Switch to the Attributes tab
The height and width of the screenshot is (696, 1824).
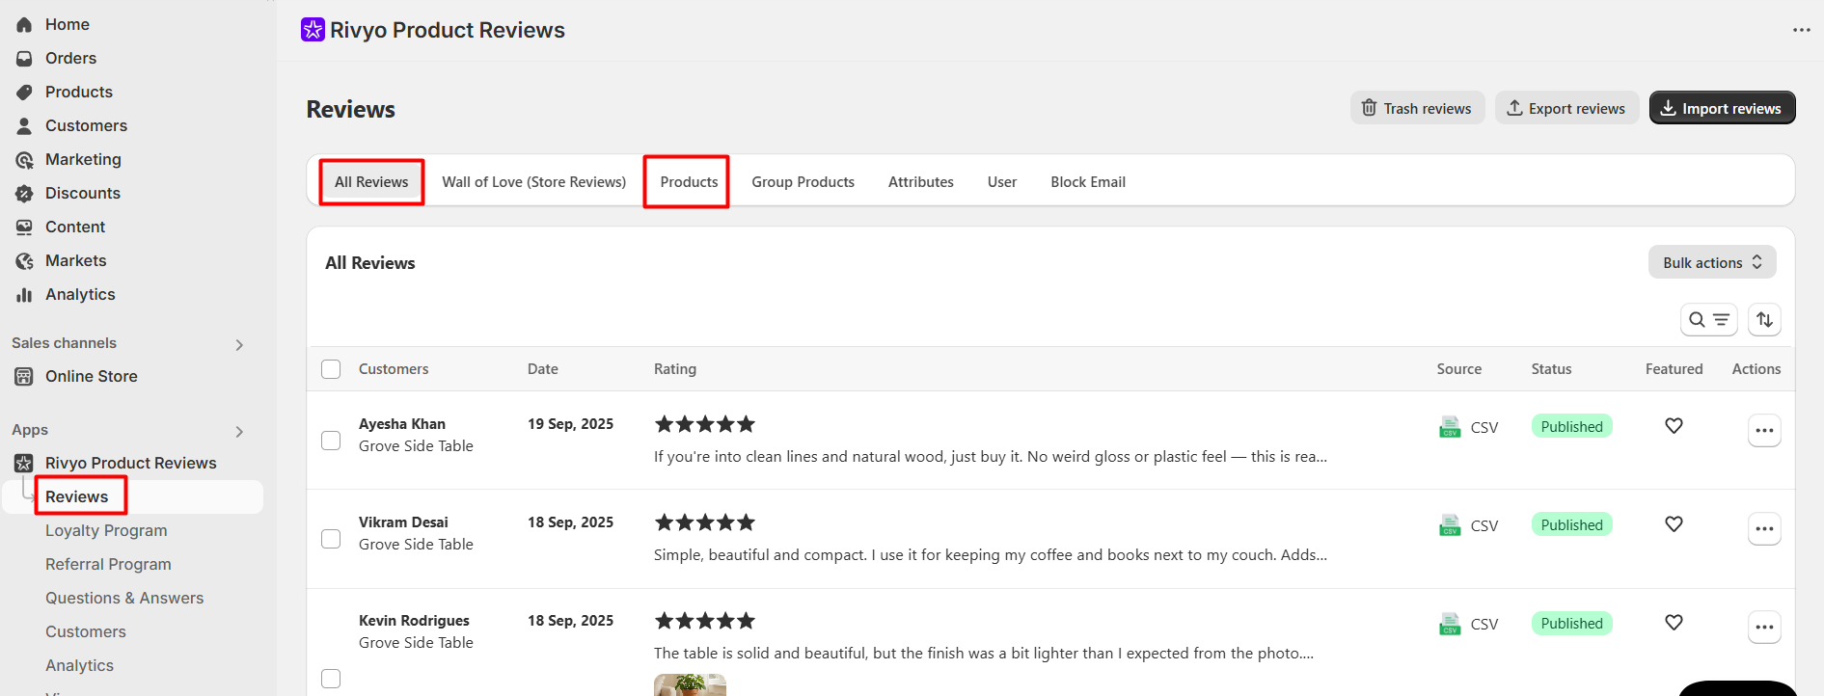(920, 182)
